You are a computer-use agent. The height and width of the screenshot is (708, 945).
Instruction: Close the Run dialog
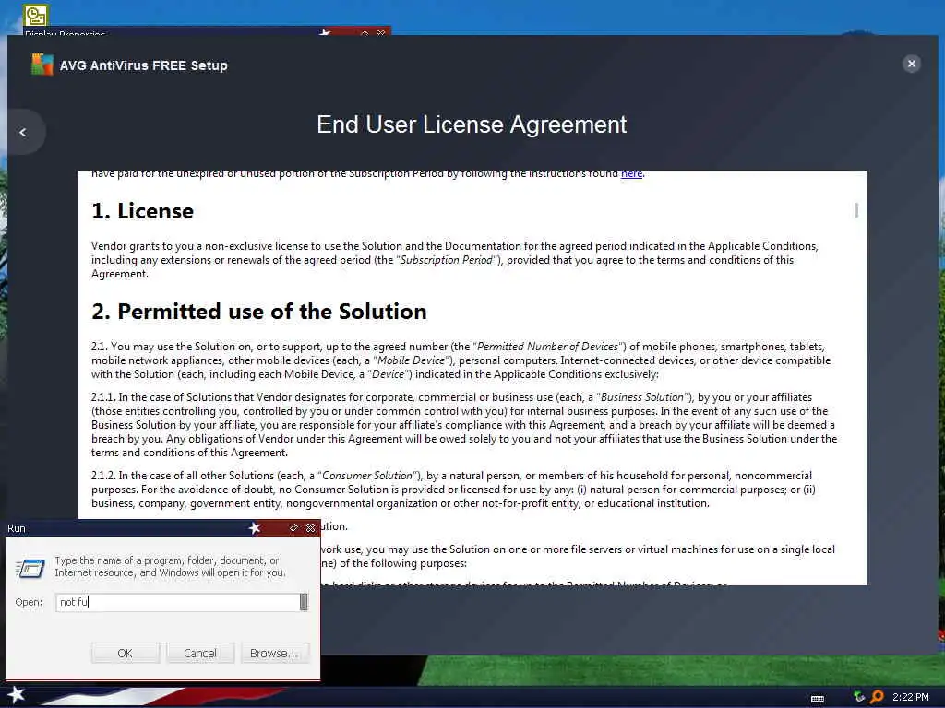[310, 528]
